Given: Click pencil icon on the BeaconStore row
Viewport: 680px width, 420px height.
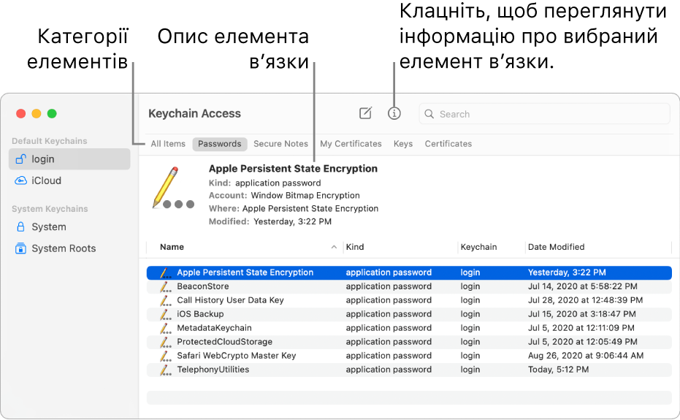Looking at the screenshot, I should coord(165,286).
